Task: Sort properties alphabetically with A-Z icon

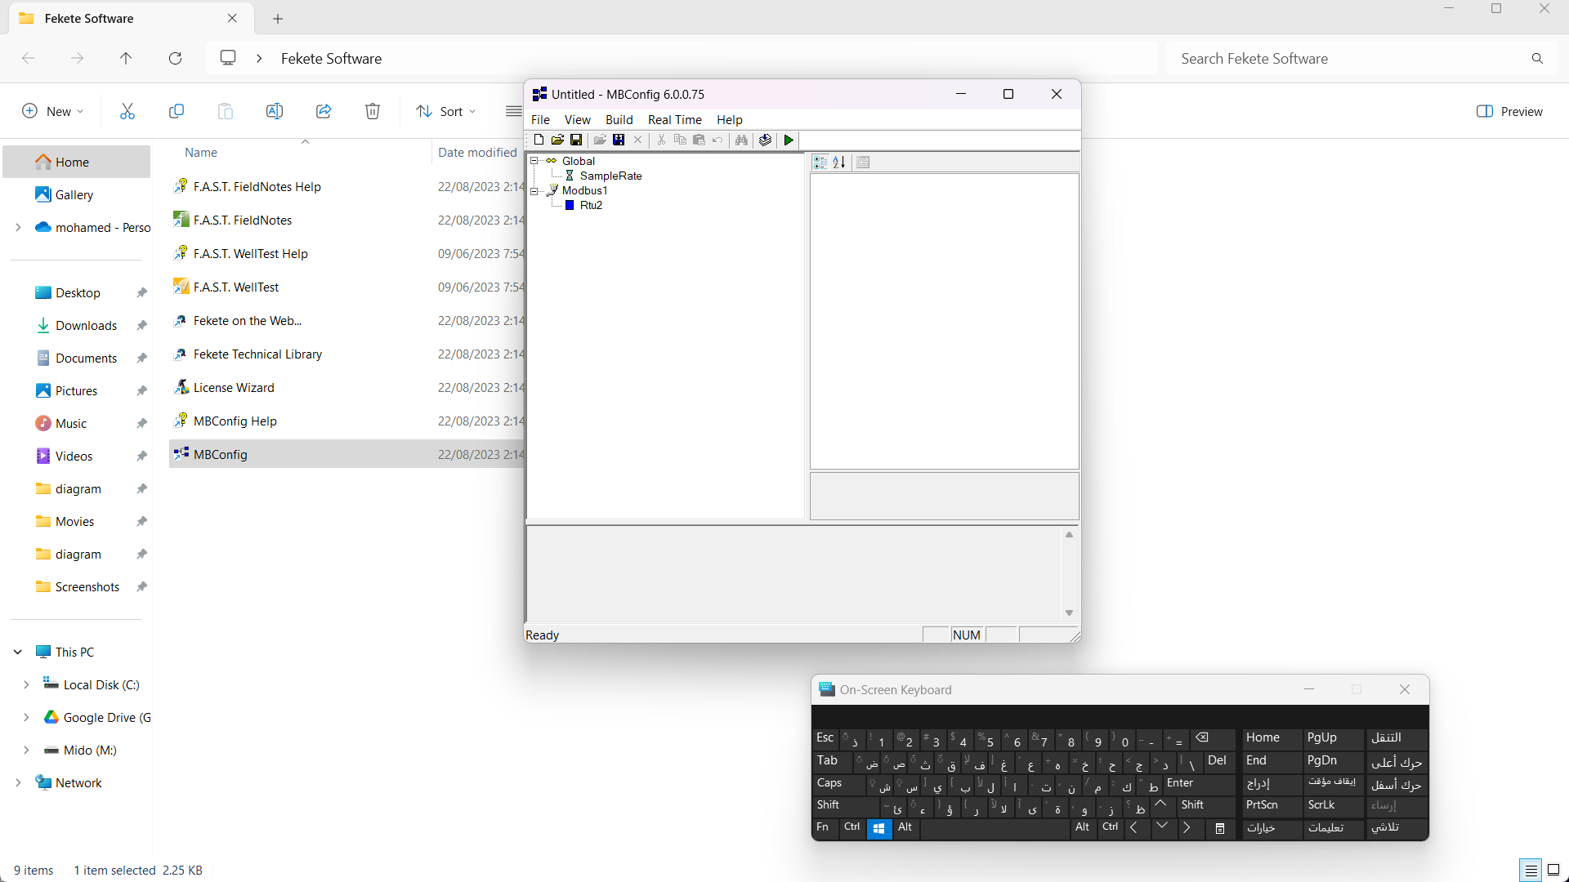Action: pyautogui.click(x=838, y=162)
